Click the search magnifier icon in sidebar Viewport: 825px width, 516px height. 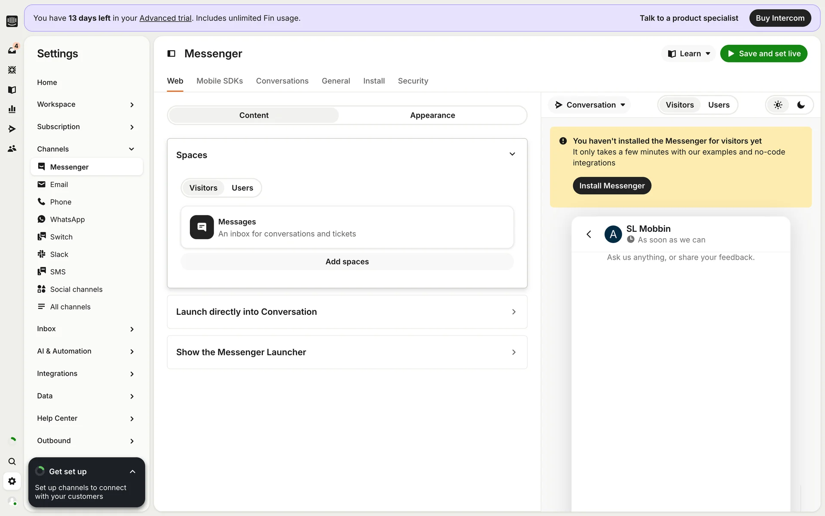click(12, 461)
